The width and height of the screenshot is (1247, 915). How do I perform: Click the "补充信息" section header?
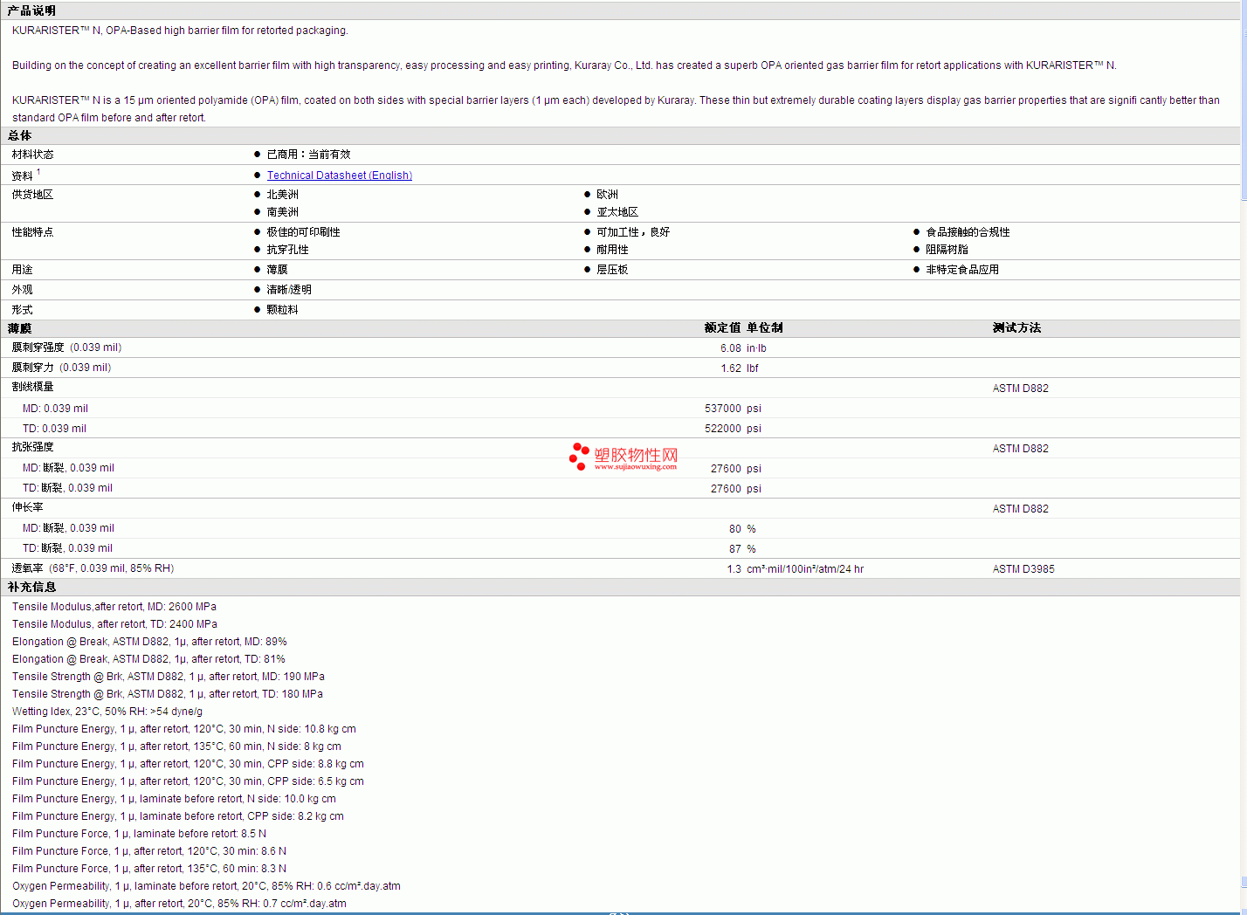(31, 588)
